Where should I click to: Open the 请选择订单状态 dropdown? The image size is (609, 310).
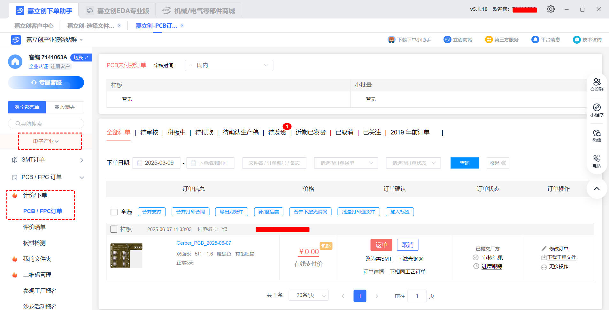(x=413, y=163)
